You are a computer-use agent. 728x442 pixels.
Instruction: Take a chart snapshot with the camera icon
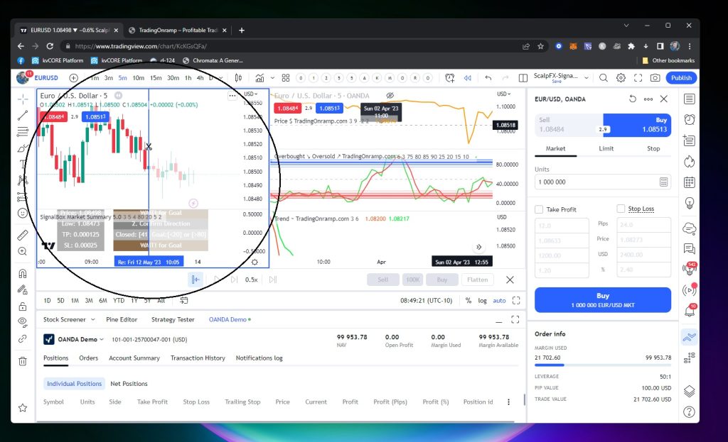pyautogui.click(x=655, y=78)
